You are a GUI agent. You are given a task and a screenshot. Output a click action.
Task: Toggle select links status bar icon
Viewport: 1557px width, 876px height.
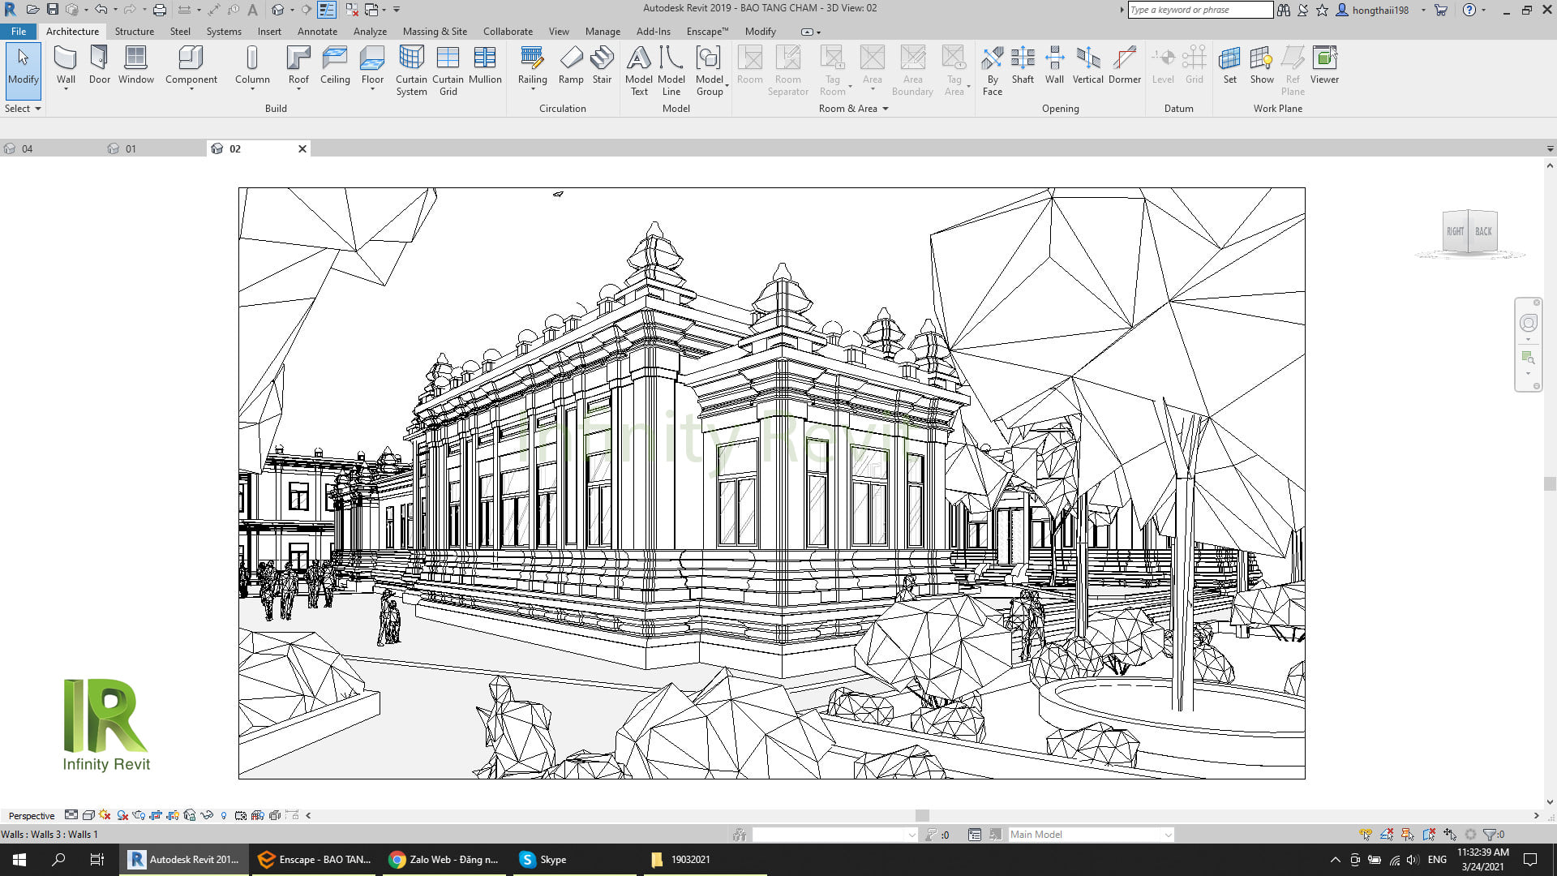pos(1366,835)
